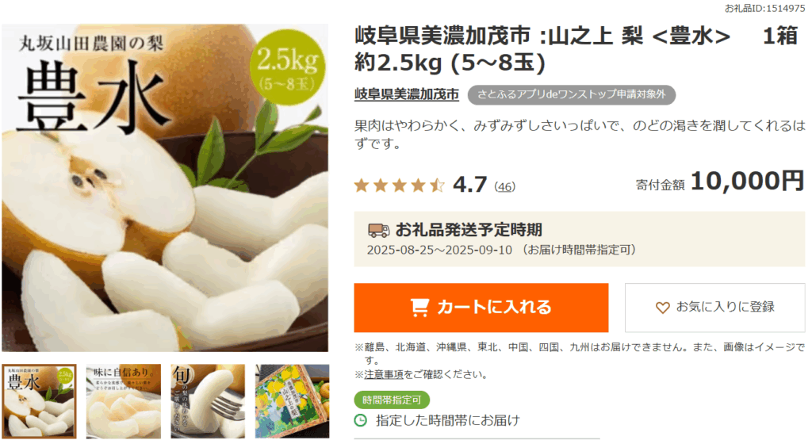Click the green 時間帯指定可 tag
This screenshot has height=440, width=812.
[392, 400]
